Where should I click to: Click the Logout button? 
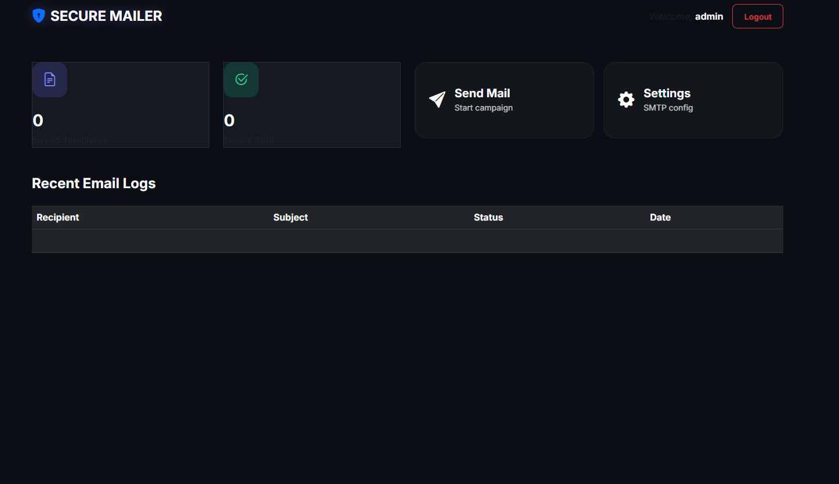pos(757,16)
